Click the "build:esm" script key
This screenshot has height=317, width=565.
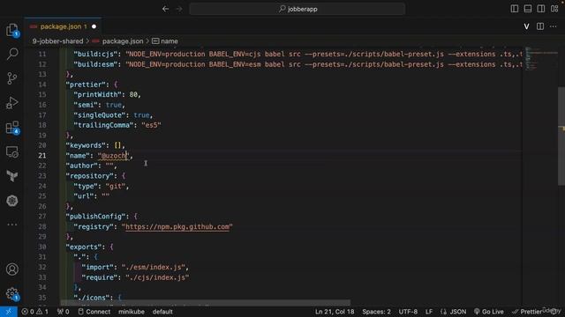click(x=95, y=64)
